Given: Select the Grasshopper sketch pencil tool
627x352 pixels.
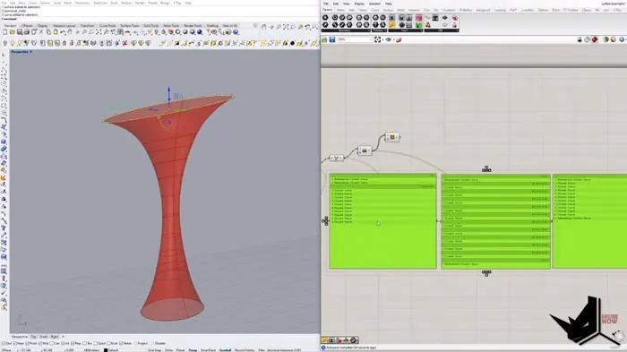Looking at the screenshot, I should point(399,39).
